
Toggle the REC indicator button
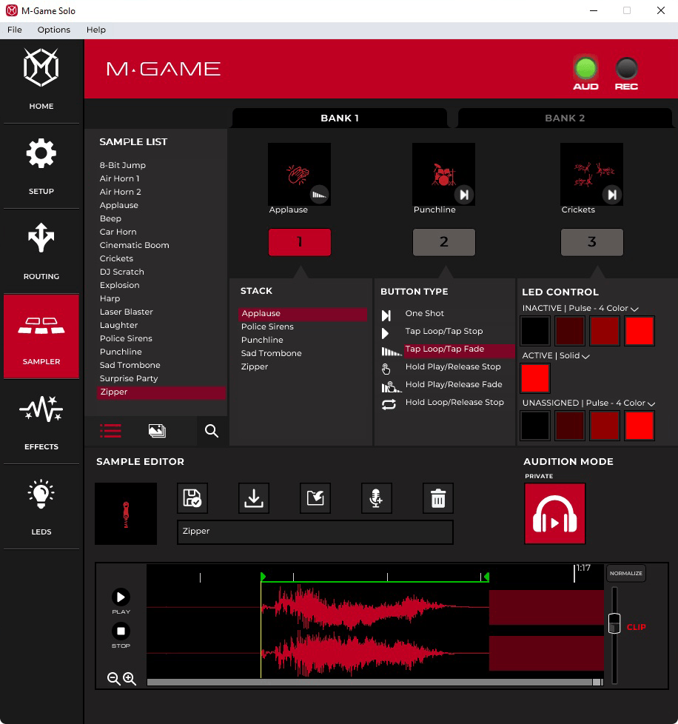coord(626,73)
